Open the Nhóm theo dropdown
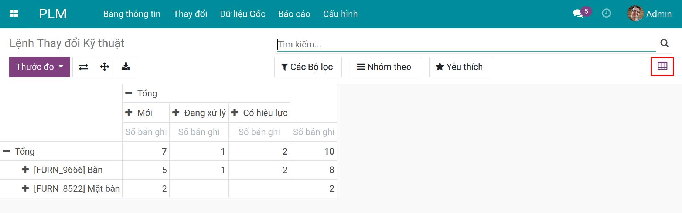Viewport: 682px width, 213px height. tap(385, 67)
